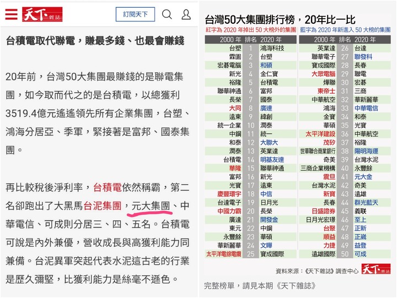This screenshot has height=298, width=397.
Task: Click 台塑 in 2000 column rank 1
Action: [235, 48]
